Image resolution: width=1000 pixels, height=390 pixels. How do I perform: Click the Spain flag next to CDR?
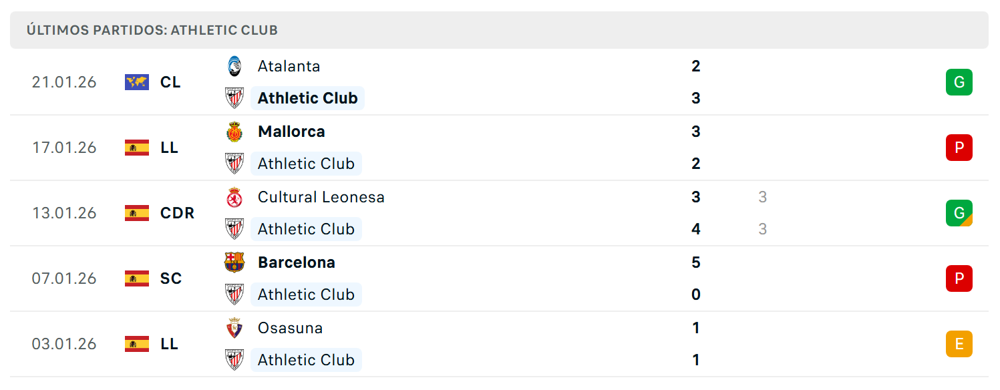click(137, 213)
